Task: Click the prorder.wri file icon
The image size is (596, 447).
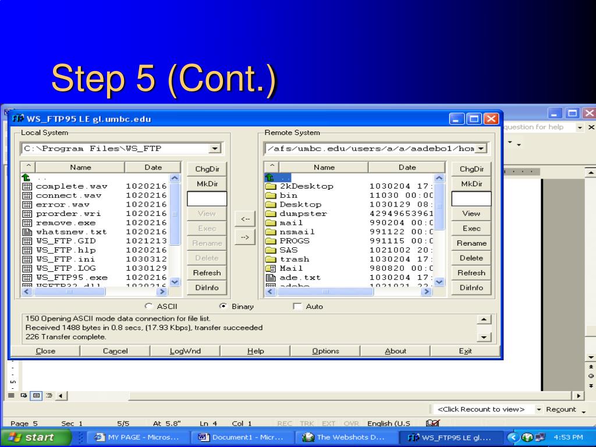Action: pyautogui.click(x=27, y=214)
